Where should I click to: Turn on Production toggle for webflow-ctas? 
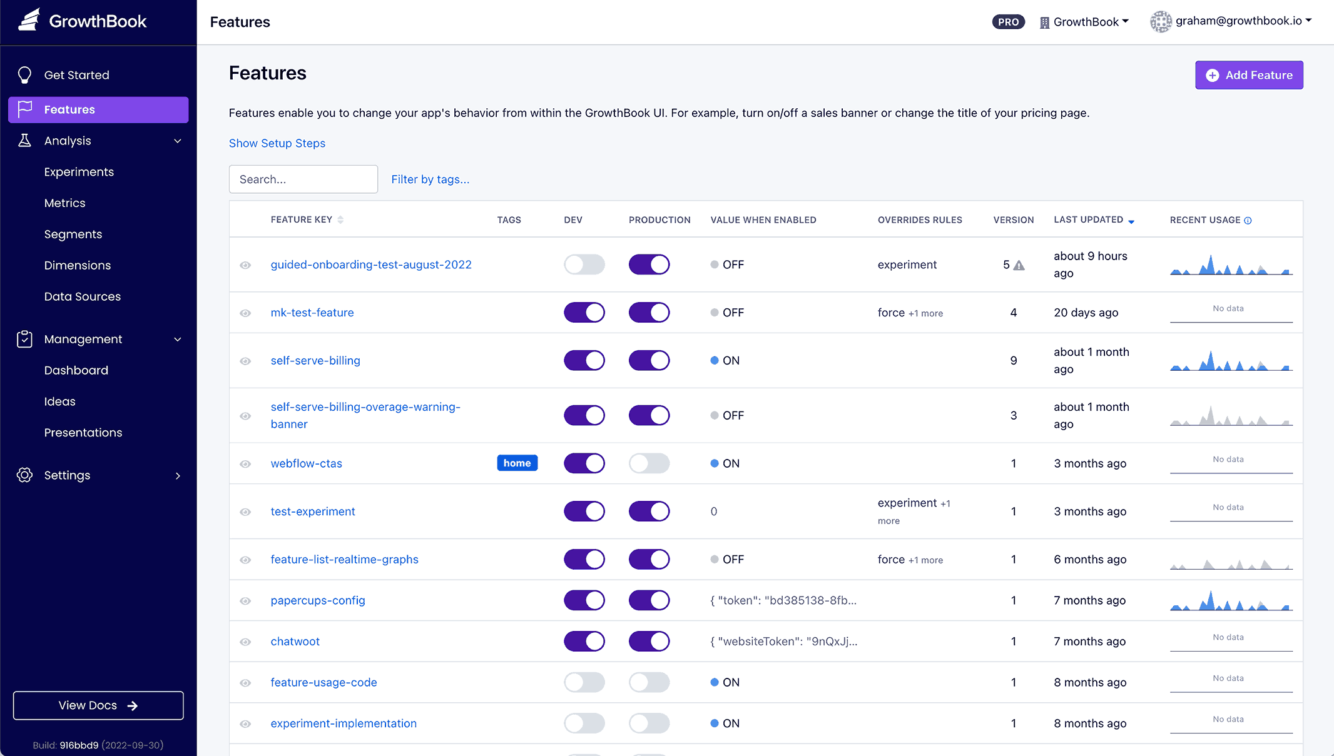[649, 463]
